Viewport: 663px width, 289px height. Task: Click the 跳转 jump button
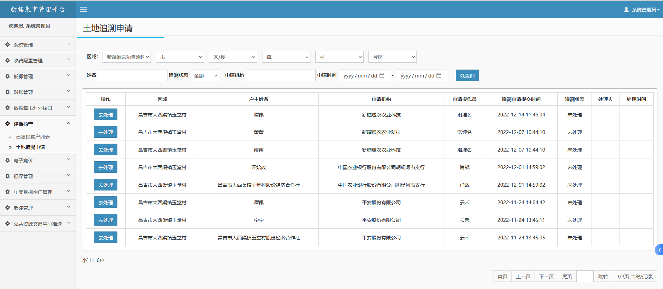point(603,276)
